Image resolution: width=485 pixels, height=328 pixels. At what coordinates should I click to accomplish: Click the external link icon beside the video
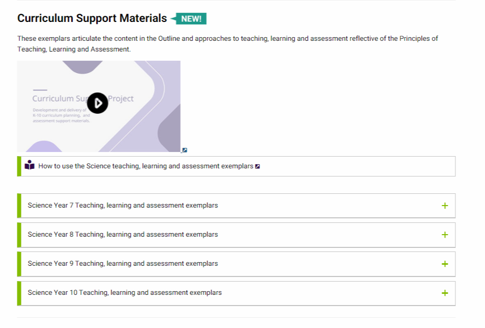[x=185, y=150]
